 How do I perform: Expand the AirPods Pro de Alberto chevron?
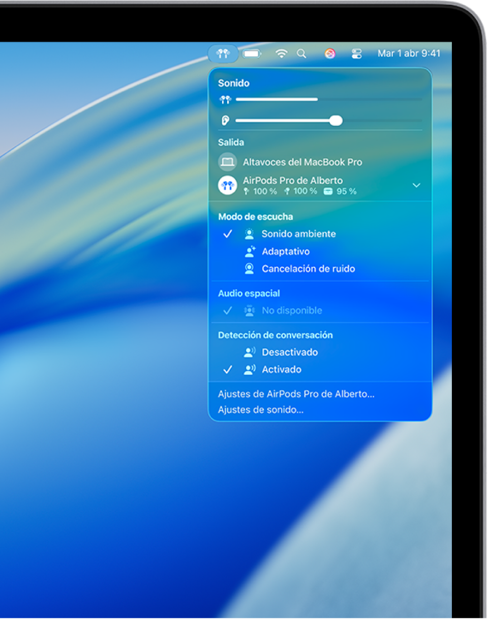[x=416, y=185]
